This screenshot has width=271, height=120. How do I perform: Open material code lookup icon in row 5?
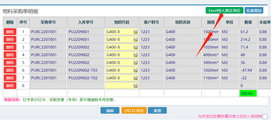135,62
